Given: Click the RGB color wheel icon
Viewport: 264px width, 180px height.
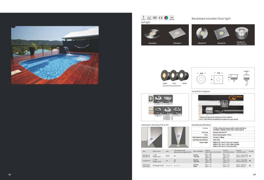Looking at the screenshot, I should (x=166, y=18).
